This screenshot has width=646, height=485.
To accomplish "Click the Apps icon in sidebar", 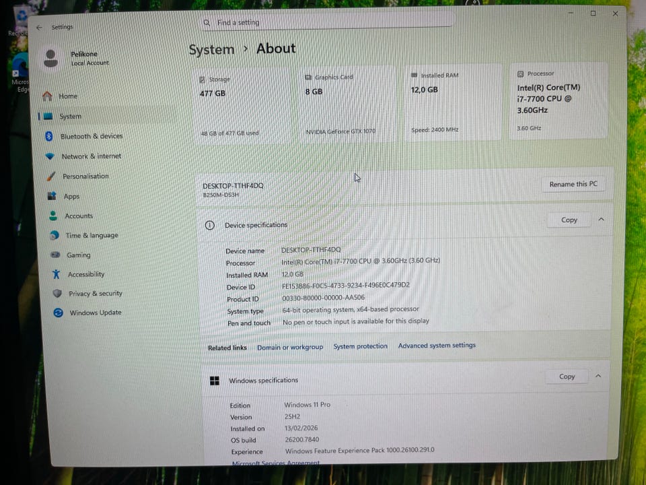I will click(x=52, y=196).
